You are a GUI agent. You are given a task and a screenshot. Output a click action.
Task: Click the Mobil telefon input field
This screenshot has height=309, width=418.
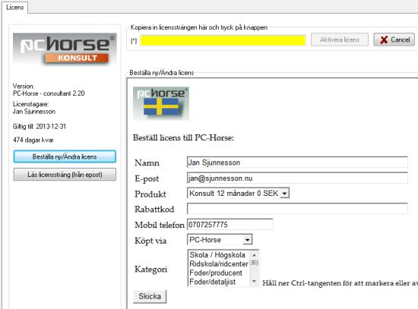point(230,224)
